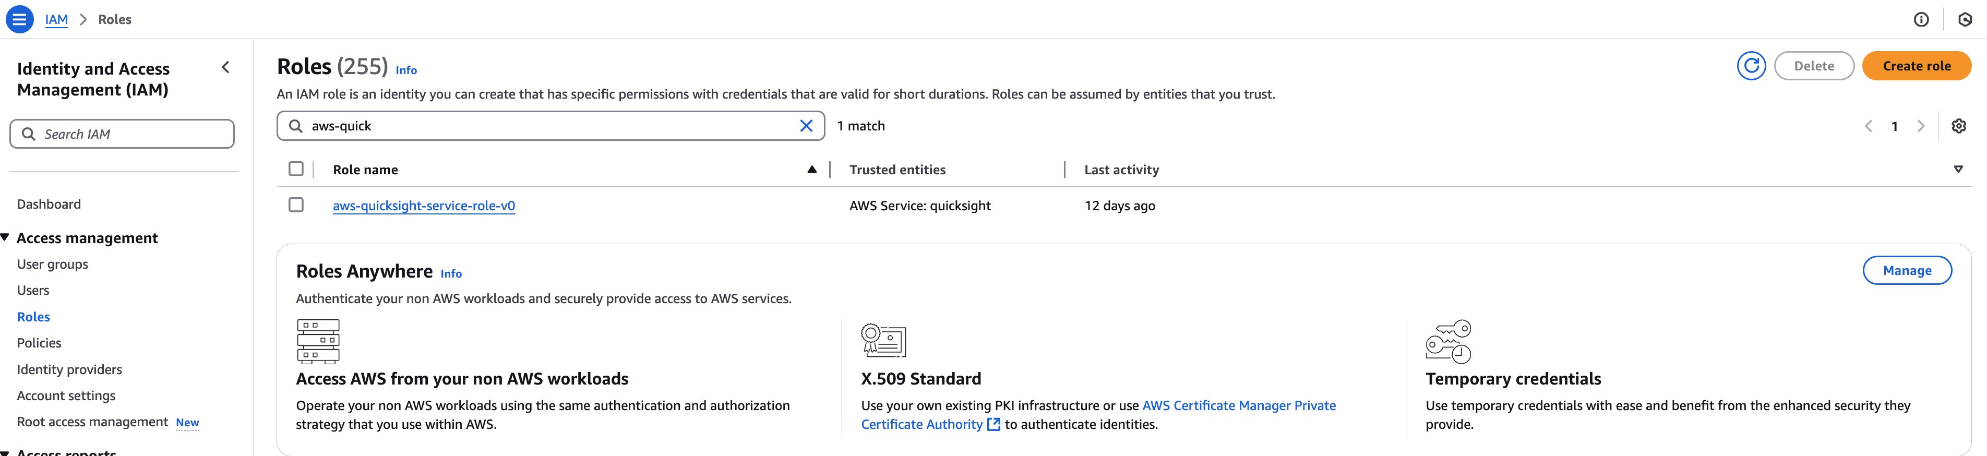Viewport: 1987px width, 456px height.
Task: Click the refresh roles button
Action: coord(1751,66)
